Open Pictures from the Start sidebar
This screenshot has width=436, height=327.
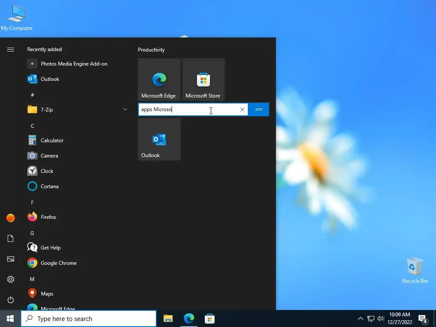pyautogui.click(x=11, y=259)
